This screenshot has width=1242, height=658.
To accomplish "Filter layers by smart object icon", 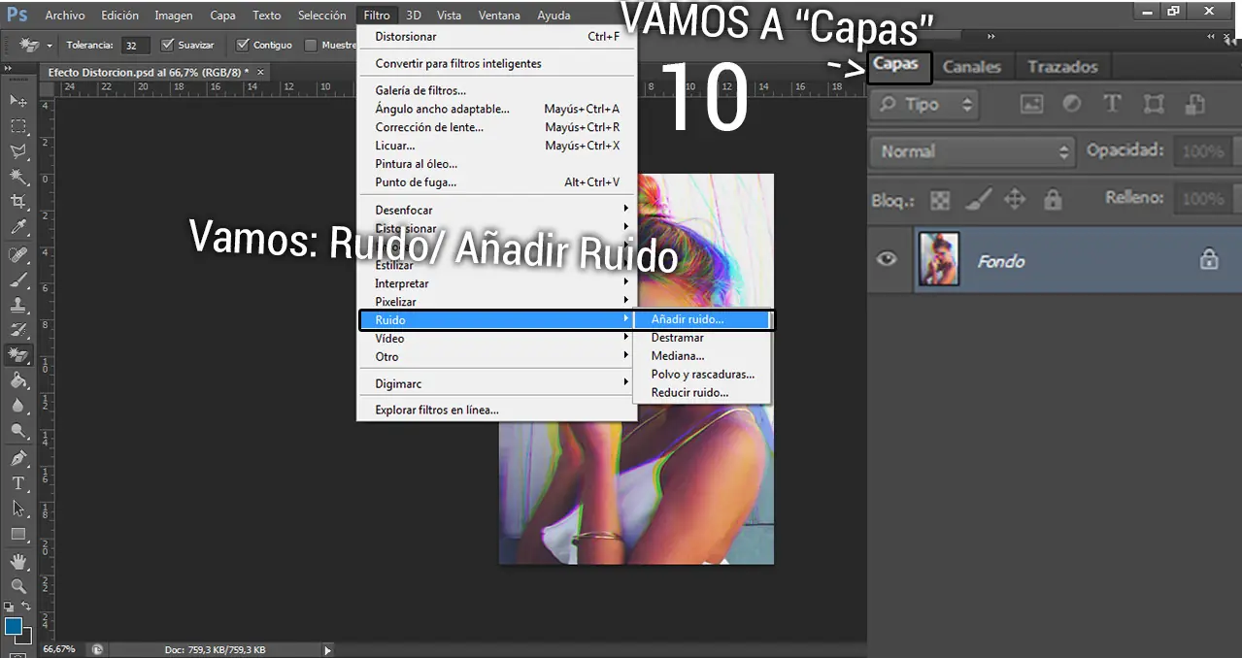I will 1195,104.
